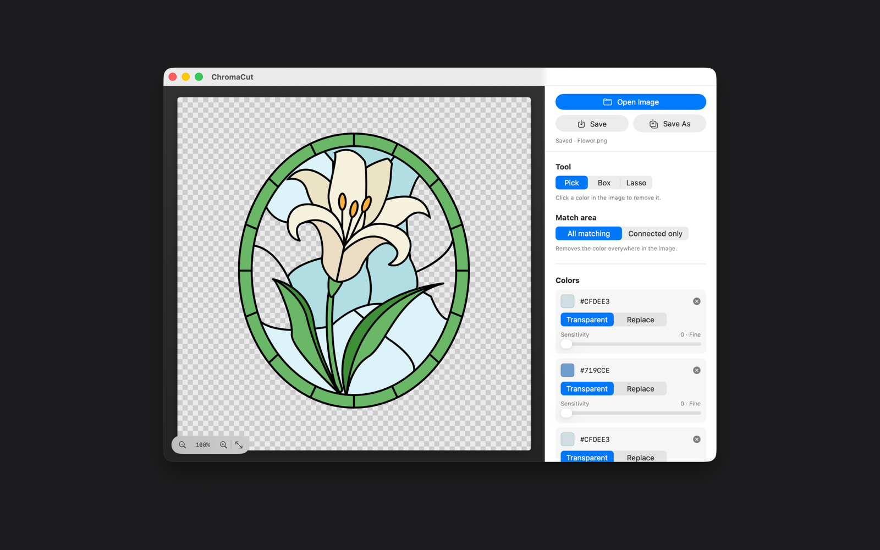Viewport: 880px width, 550px height.
Task: Remove the first #CFDEE3 color entry
Action: 697,301
